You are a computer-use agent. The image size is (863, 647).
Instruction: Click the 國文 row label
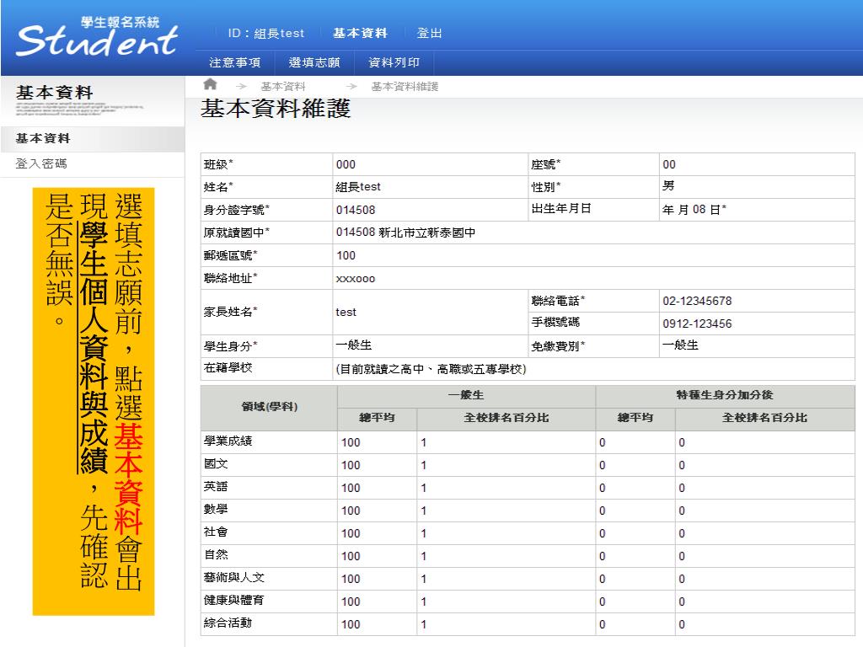(x=216, y=464)
